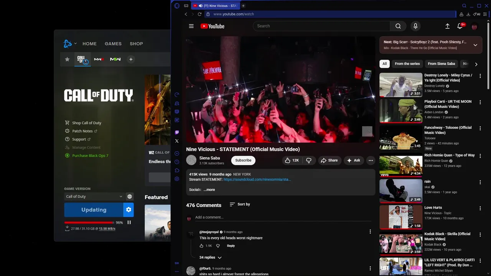491x276 pixels.
Task: Go back in the Opera browser
Action: (186, 14)
